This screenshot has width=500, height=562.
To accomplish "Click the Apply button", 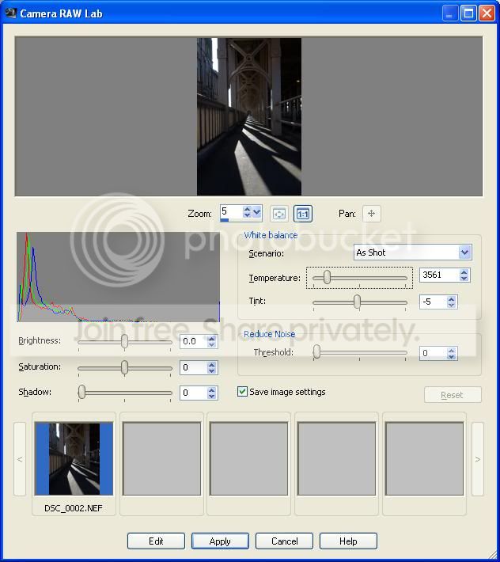I will (x=220, y=541).
